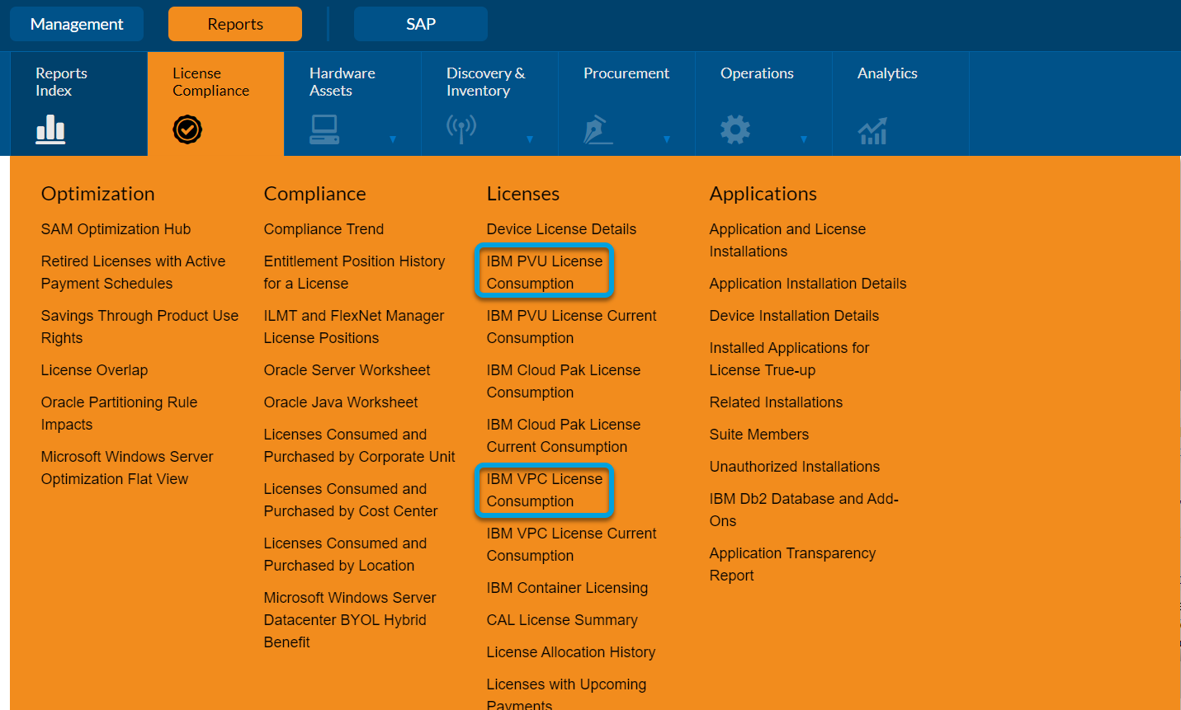Open ILMT and FlexNet Manager License Positions
Image resolution: width=1181 pixels, height=710 pixels.
[354, 327]
